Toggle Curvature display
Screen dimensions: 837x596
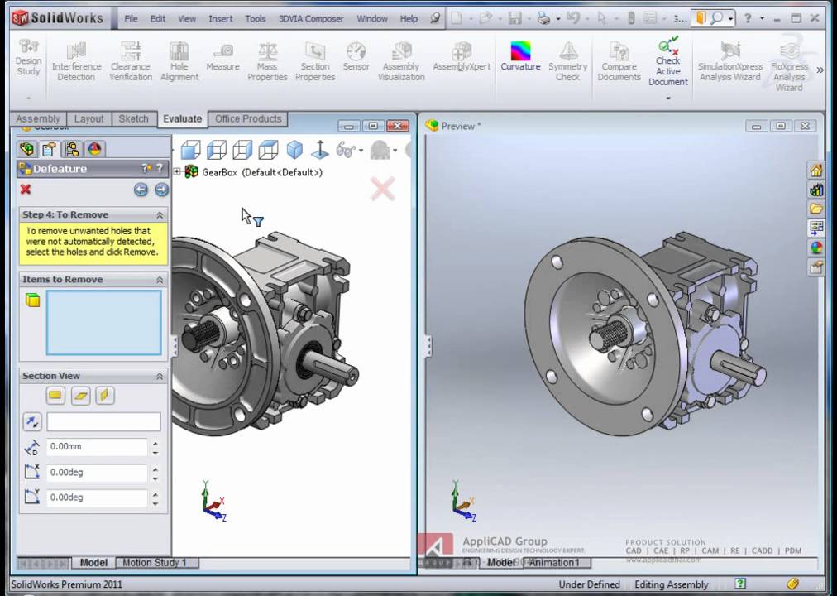click(x=520, y=56)
